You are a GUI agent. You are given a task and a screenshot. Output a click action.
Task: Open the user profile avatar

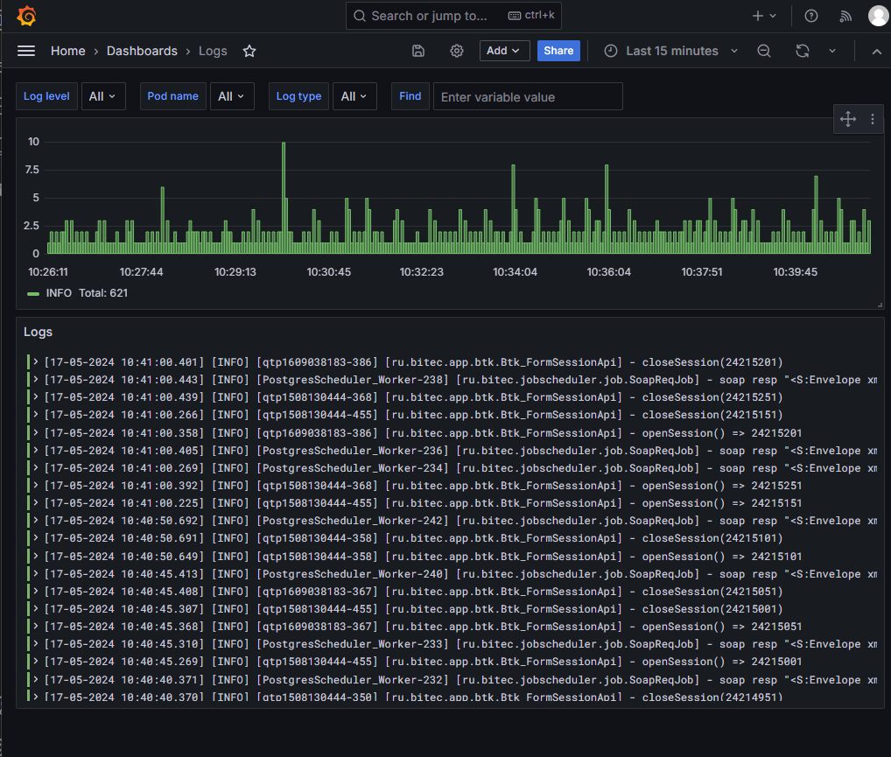click(878, 16)
